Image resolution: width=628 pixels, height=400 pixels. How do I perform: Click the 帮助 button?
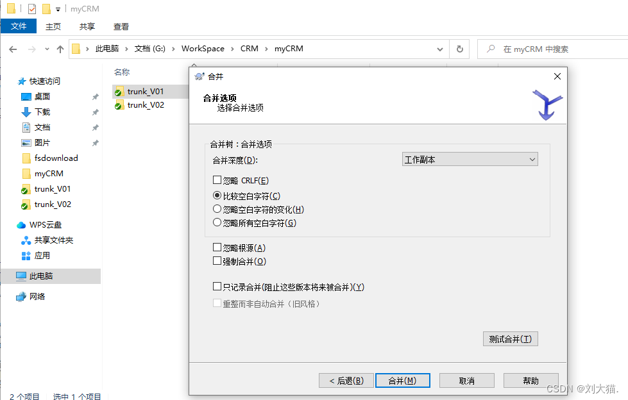tap(530, 380)
